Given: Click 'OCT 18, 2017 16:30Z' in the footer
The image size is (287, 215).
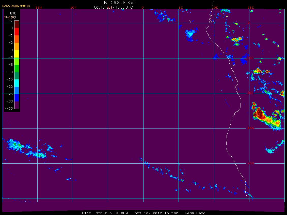Looking at the screenshot, I should 156,213.
